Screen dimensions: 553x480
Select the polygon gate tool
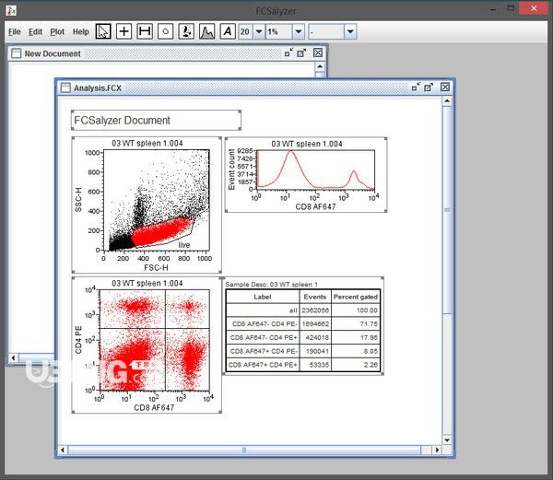click(165, 31)
